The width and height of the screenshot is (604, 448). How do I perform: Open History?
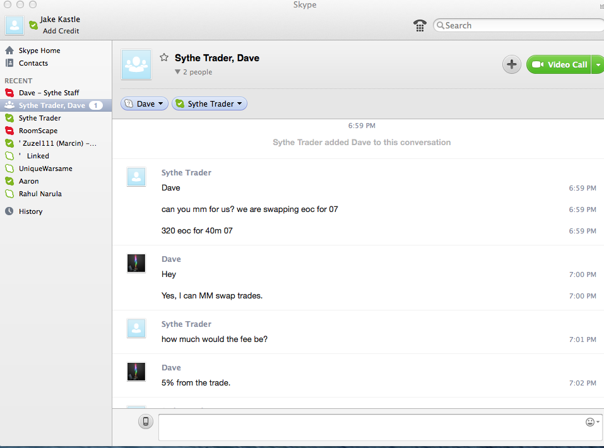click(x=30, y=211)
